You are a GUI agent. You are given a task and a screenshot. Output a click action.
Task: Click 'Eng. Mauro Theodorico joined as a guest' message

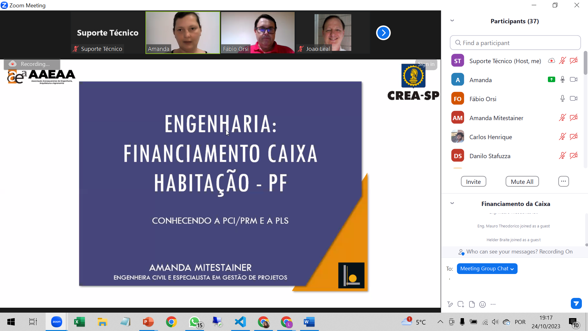(x=514, y=226)
